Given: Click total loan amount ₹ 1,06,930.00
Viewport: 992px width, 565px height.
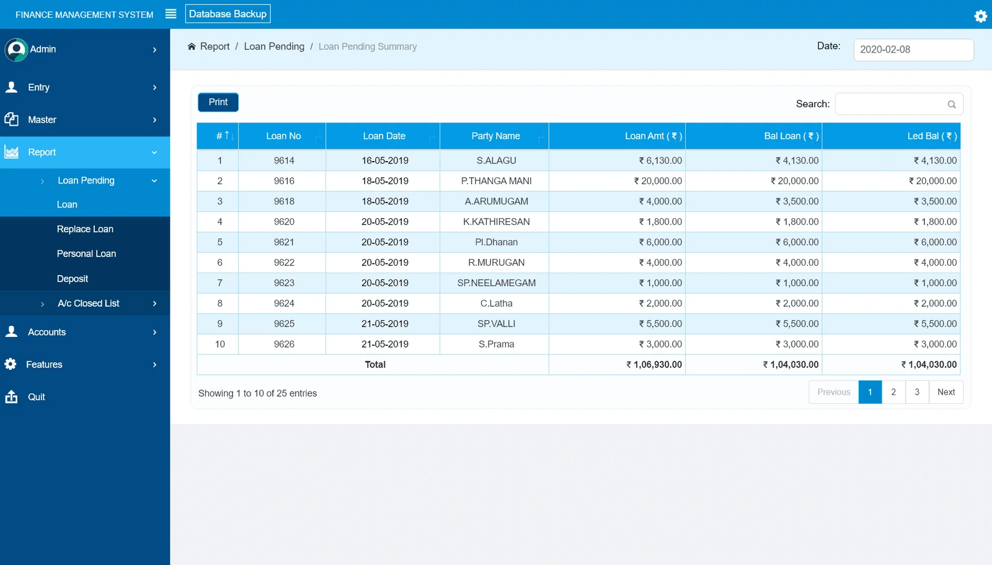Looking at the screenshot, I should (653, 365).
